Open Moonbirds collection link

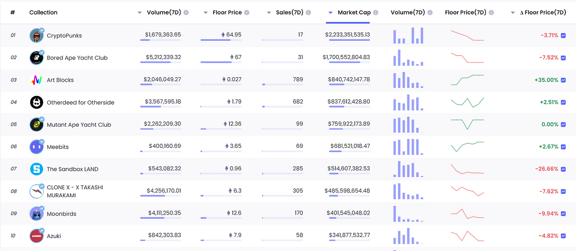61,214
